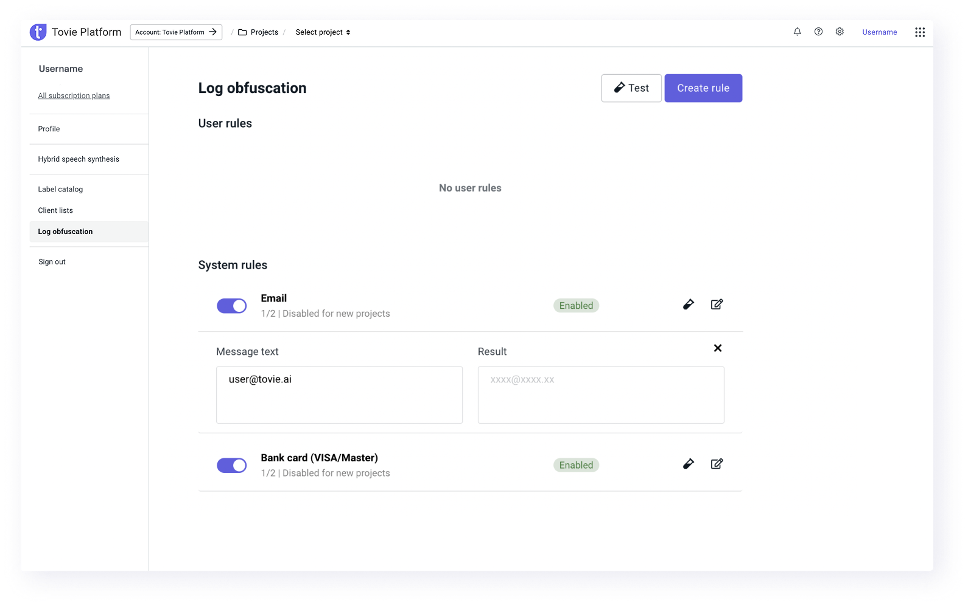Viewport: 968px width, 606px height.
Task: Open the All subscription plans link
Action: pos(74,95)
